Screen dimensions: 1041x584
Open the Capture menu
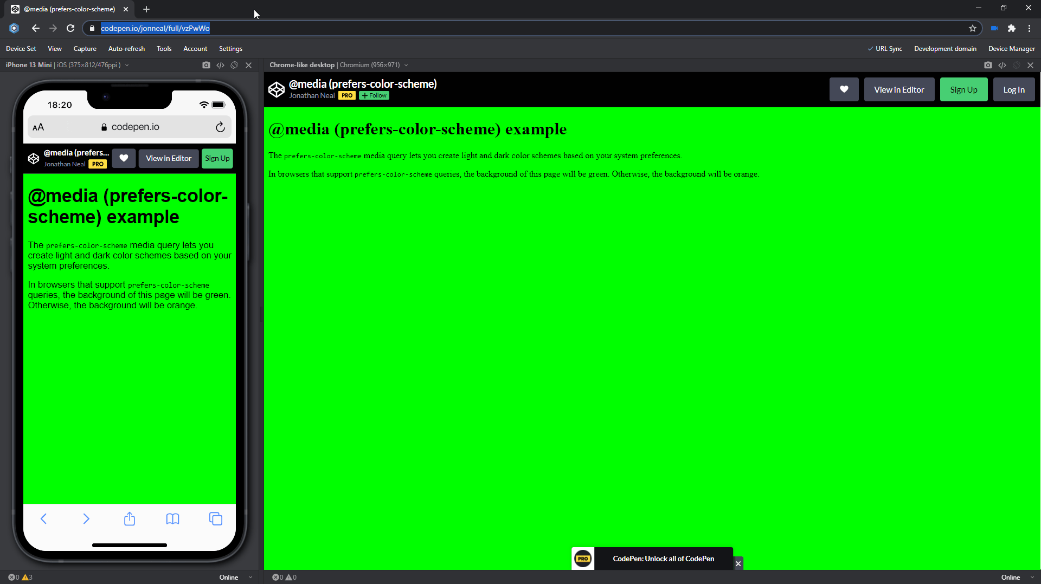tap(85, 48)
